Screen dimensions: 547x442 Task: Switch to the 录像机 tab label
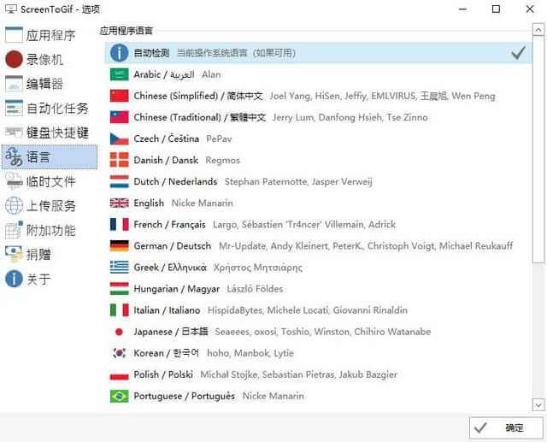45,60
